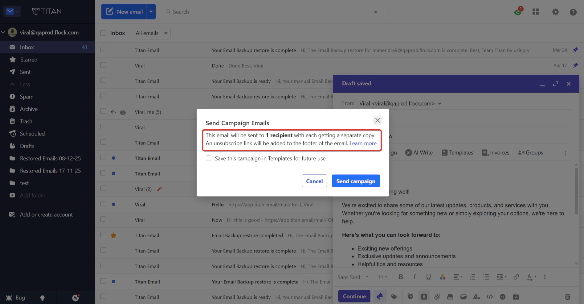Report an issue with the Bug button
This screenshot has width=584, height=304.
click(15, 298)
